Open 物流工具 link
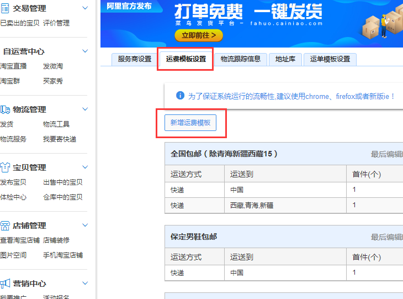403x299 pixels. point(56,124)
